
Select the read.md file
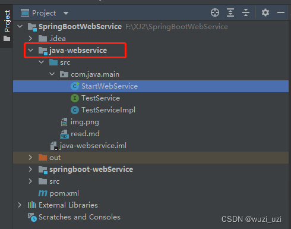click(85, 134)
